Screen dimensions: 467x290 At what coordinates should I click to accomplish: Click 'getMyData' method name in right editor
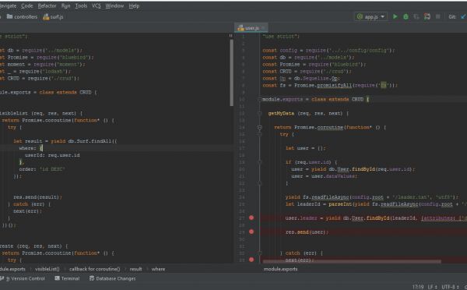[281, 113]
